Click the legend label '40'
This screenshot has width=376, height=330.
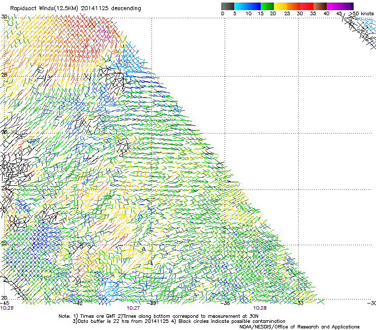[x=326, y=14]
